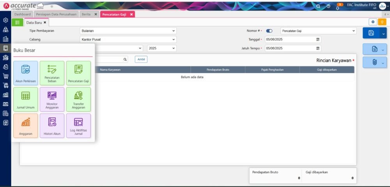Open Monitor Anggaran module
This screenshot has width=390, height=187.
pyautogui.click(x=52, y=99)
